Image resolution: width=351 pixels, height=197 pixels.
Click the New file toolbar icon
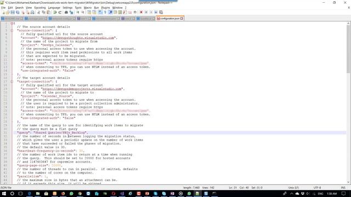tap(3, 12)
